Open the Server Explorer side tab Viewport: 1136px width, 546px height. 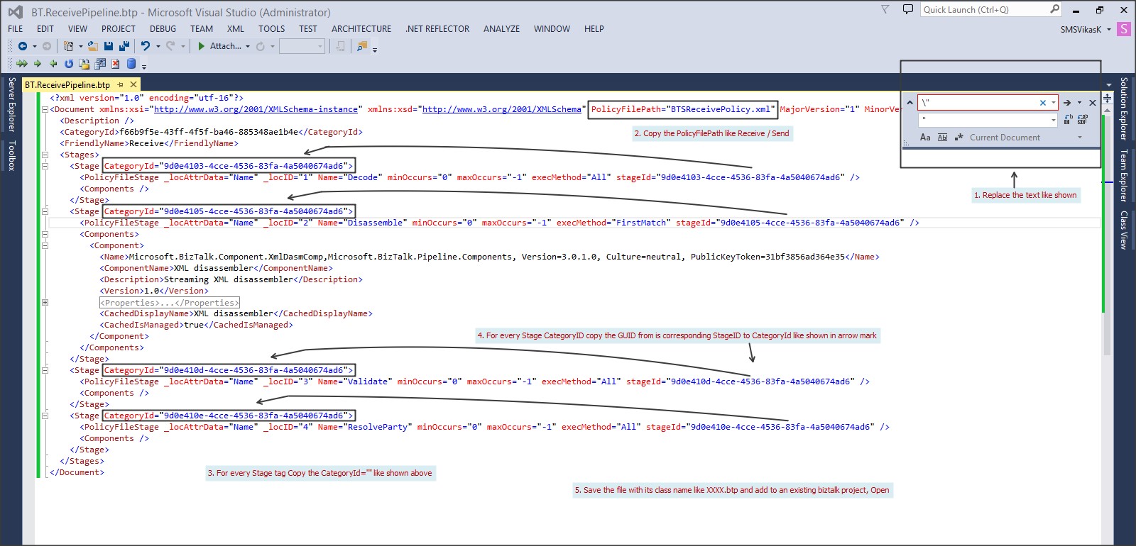11,105
